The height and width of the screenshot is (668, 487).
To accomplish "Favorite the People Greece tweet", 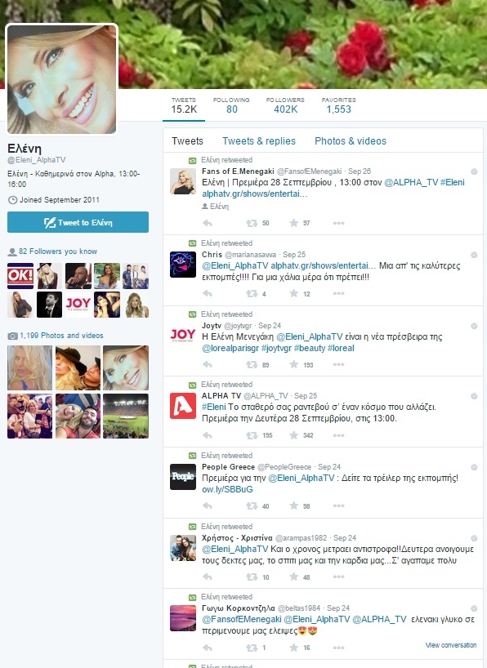I will click(x=294, y=506).
